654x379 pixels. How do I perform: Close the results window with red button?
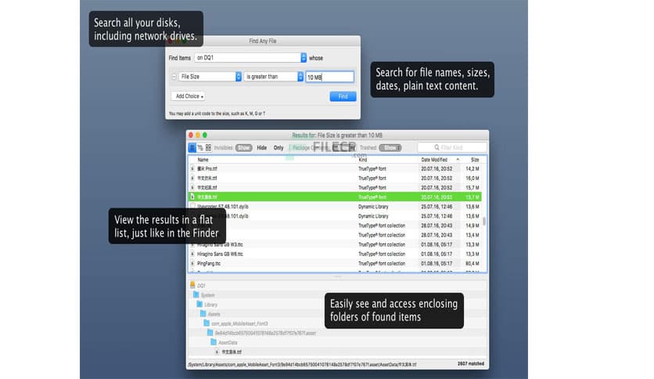click(x=191, y=135)
